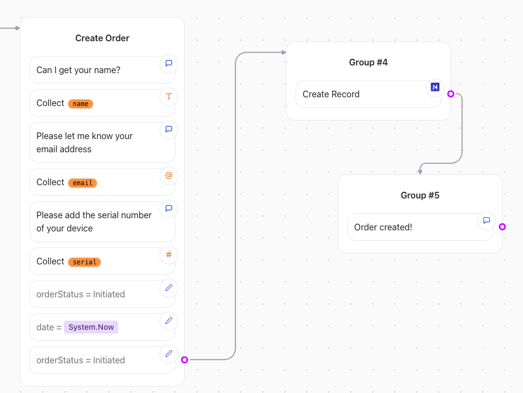Click the # number input icon on Collect serial
This screenshot has width=523, height=393.
pyautogui.click(x=169, y=255)
